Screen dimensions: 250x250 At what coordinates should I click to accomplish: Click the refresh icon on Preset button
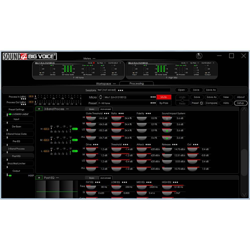tap(201, 103)
